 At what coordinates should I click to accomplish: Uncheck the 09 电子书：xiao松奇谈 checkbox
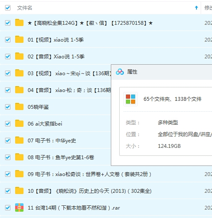pyautogui.click(x=8, y=174)
